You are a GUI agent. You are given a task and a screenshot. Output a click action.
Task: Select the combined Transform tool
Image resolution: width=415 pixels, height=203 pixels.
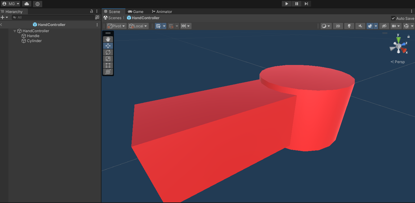point(108,72)
